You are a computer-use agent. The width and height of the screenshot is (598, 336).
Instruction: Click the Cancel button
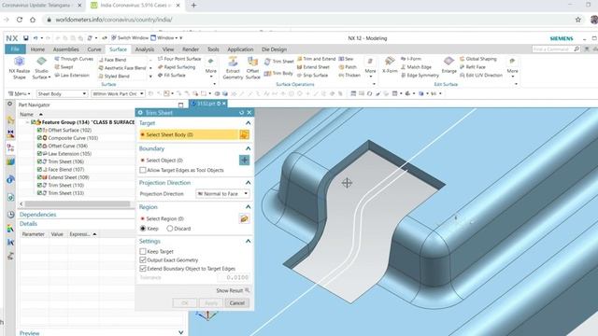click(x=236, y=302)
